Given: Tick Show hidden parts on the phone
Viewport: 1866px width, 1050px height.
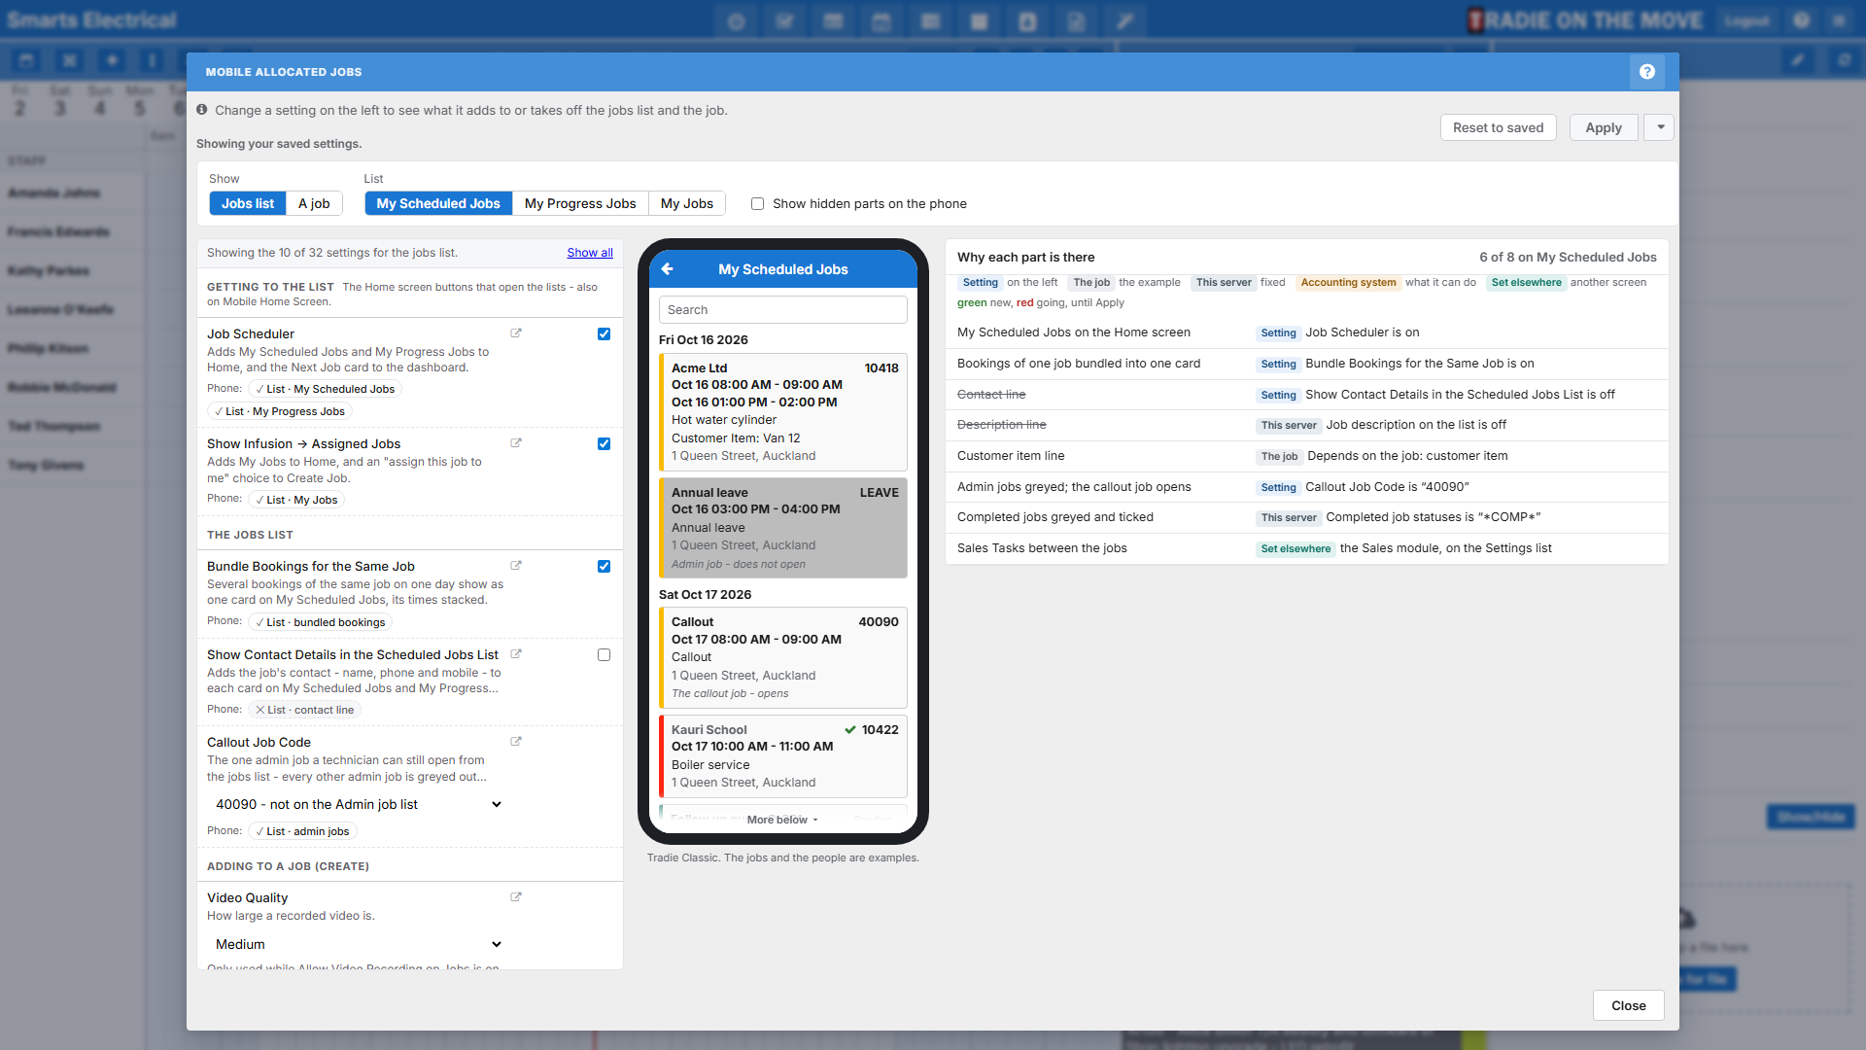Looking at the screenshot, I should [758, 204].
